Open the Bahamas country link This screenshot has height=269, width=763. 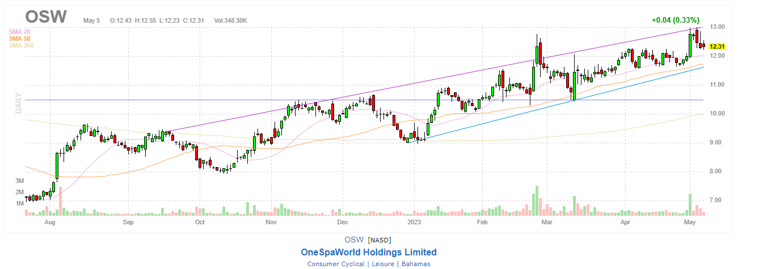click(415, 264)
